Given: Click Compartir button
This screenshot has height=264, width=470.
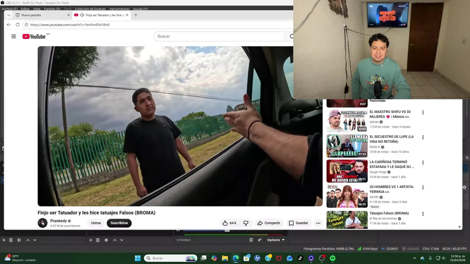Looking at the screenshot, I should [x=268, y=223].
